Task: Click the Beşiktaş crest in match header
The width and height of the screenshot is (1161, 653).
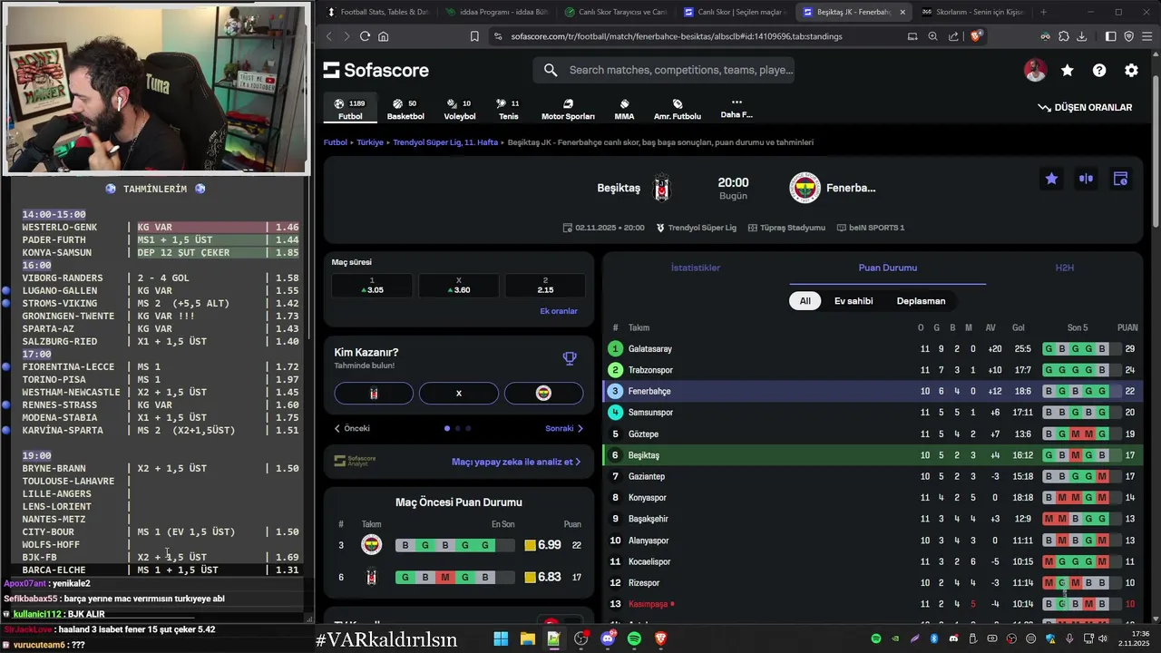Action: pos(662,188)
